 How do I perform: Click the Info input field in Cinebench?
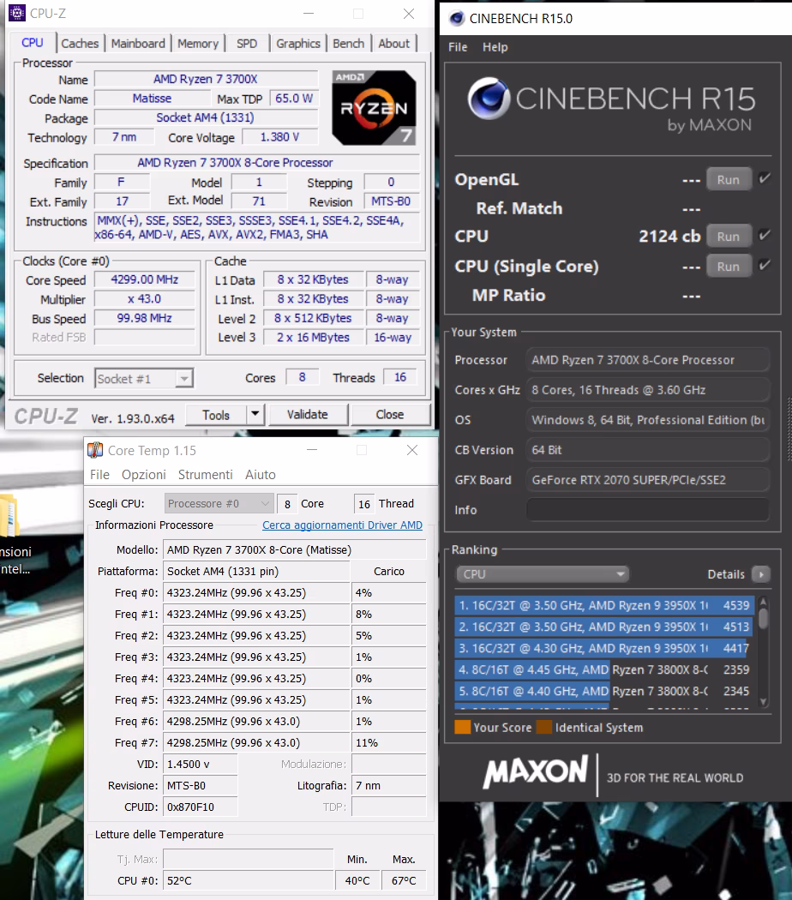point(647,510)
